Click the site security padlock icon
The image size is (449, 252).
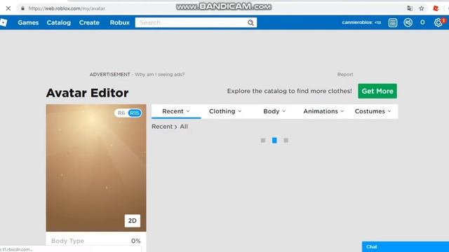(x=22, y=8)
